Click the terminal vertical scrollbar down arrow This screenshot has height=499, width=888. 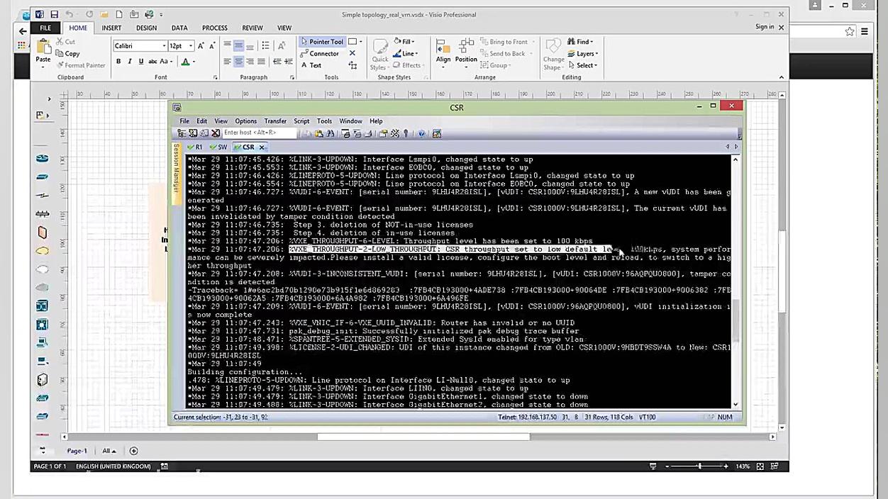tap(735, 404)
